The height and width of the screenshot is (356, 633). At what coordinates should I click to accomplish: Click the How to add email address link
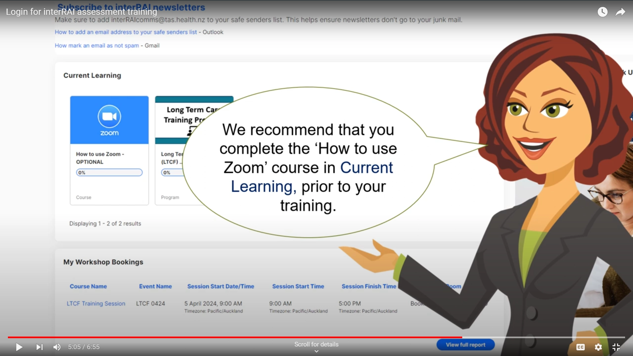[125, 32]
